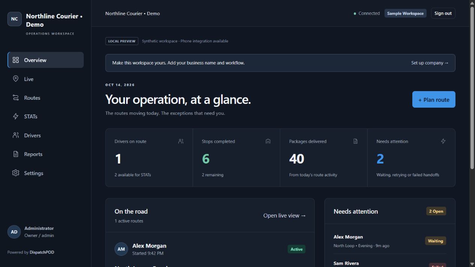Image resolution: width=475 pixels, height=267 pixels.
Task: Click the Reports document icon in sidebar
Action: pos(16,154)
